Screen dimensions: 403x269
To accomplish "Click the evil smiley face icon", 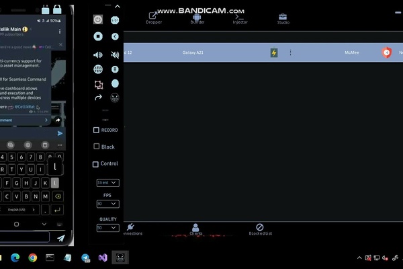I will click(x=115, y=98).
